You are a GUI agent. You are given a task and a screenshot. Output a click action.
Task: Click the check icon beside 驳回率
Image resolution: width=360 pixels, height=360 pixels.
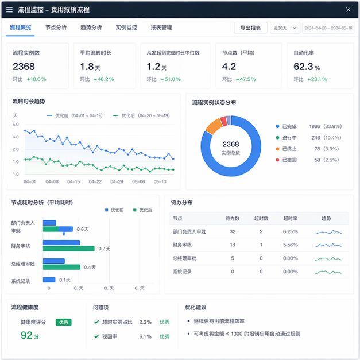pyautogui.click(x=96, y=336)
